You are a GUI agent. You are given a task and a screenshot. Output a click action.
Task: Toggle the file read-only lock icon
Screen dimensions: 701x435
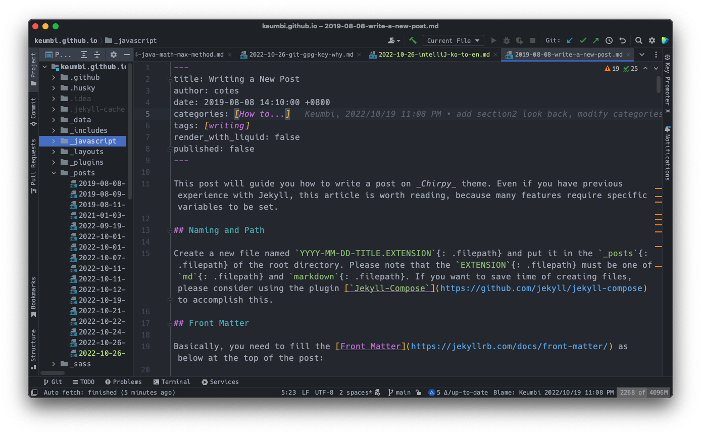418,393
